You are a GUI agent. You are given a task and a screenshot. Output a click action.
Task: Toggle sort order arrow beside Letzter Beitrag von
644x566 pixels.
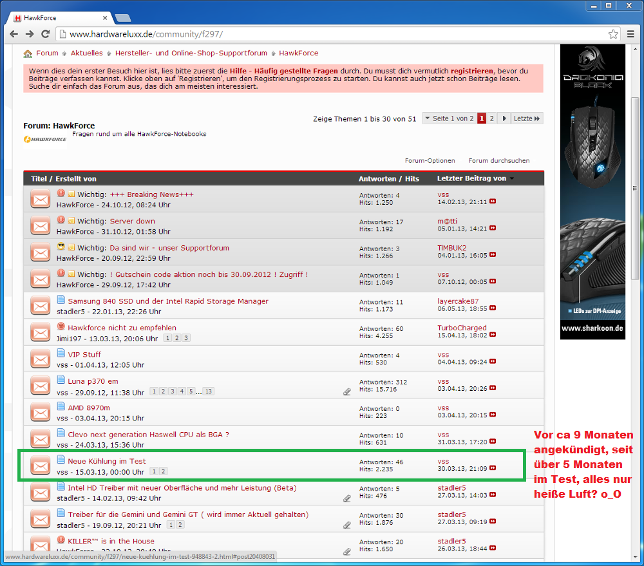(512, 178)
